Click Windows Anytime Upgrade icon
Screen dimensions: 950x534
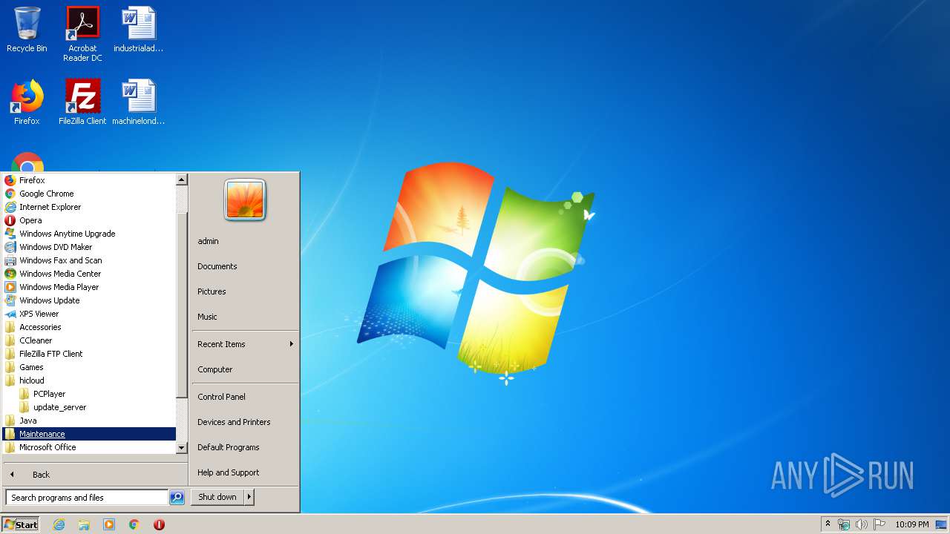[x=10, y=234]
